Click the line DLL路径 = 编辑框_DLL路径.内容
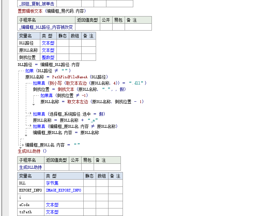Screen dimensions: 261x216 coord(49,65)
